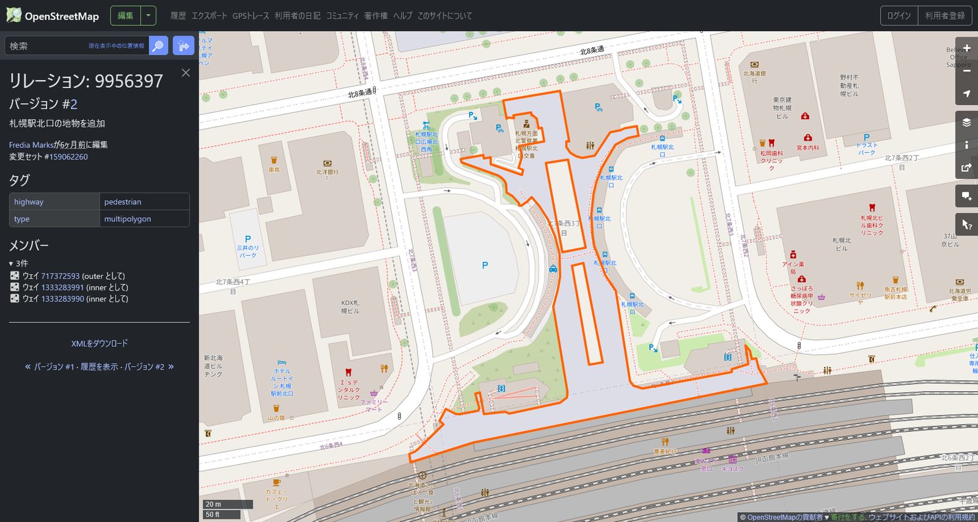Go to the コミュニティ page
The width and height of the screenshot is (978, 522).
tap(342, 16)
